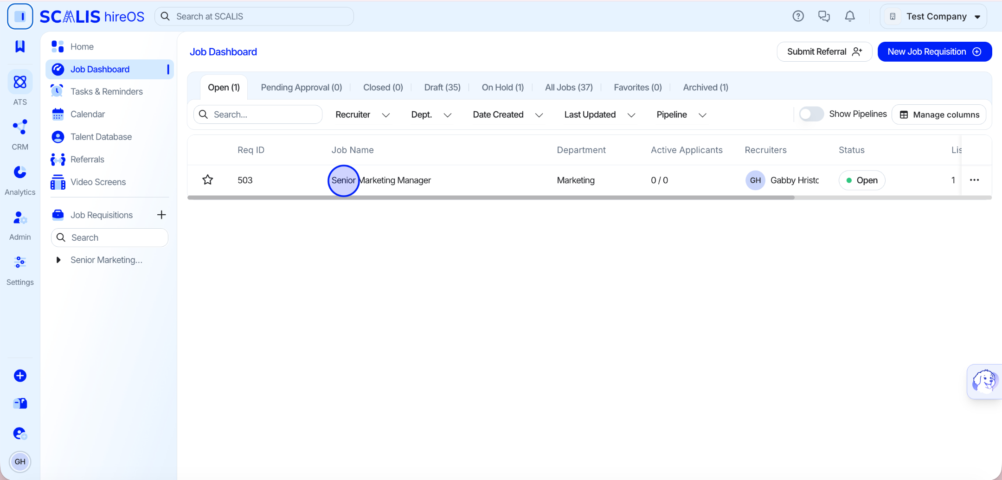Switch to the Draft (35) tab
The width and height of the screenshot is (1002, 480).
(x=443, y=87)
